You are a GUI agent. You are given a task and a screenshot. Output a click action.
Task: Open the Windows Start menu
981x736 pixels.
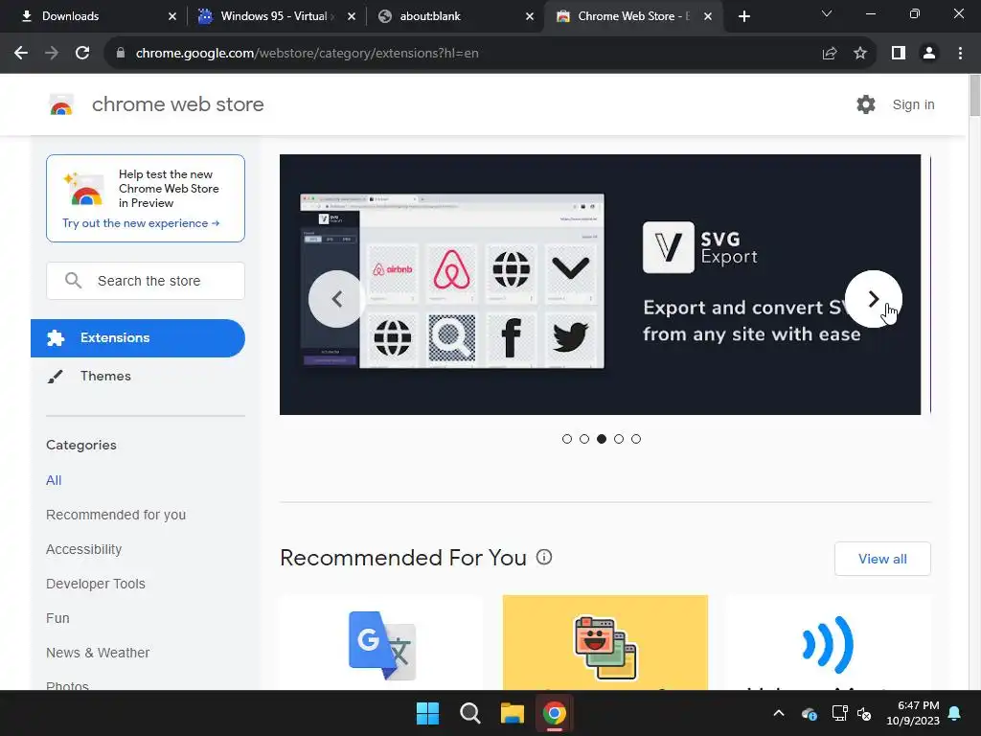click(x=428, y=713)
